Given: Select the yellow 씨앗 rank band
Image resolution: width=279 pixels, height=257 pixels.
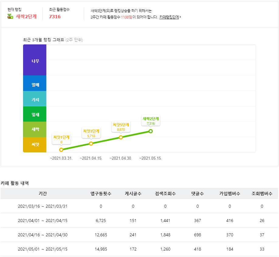Looking at the screenshot, I should point(35,144).
